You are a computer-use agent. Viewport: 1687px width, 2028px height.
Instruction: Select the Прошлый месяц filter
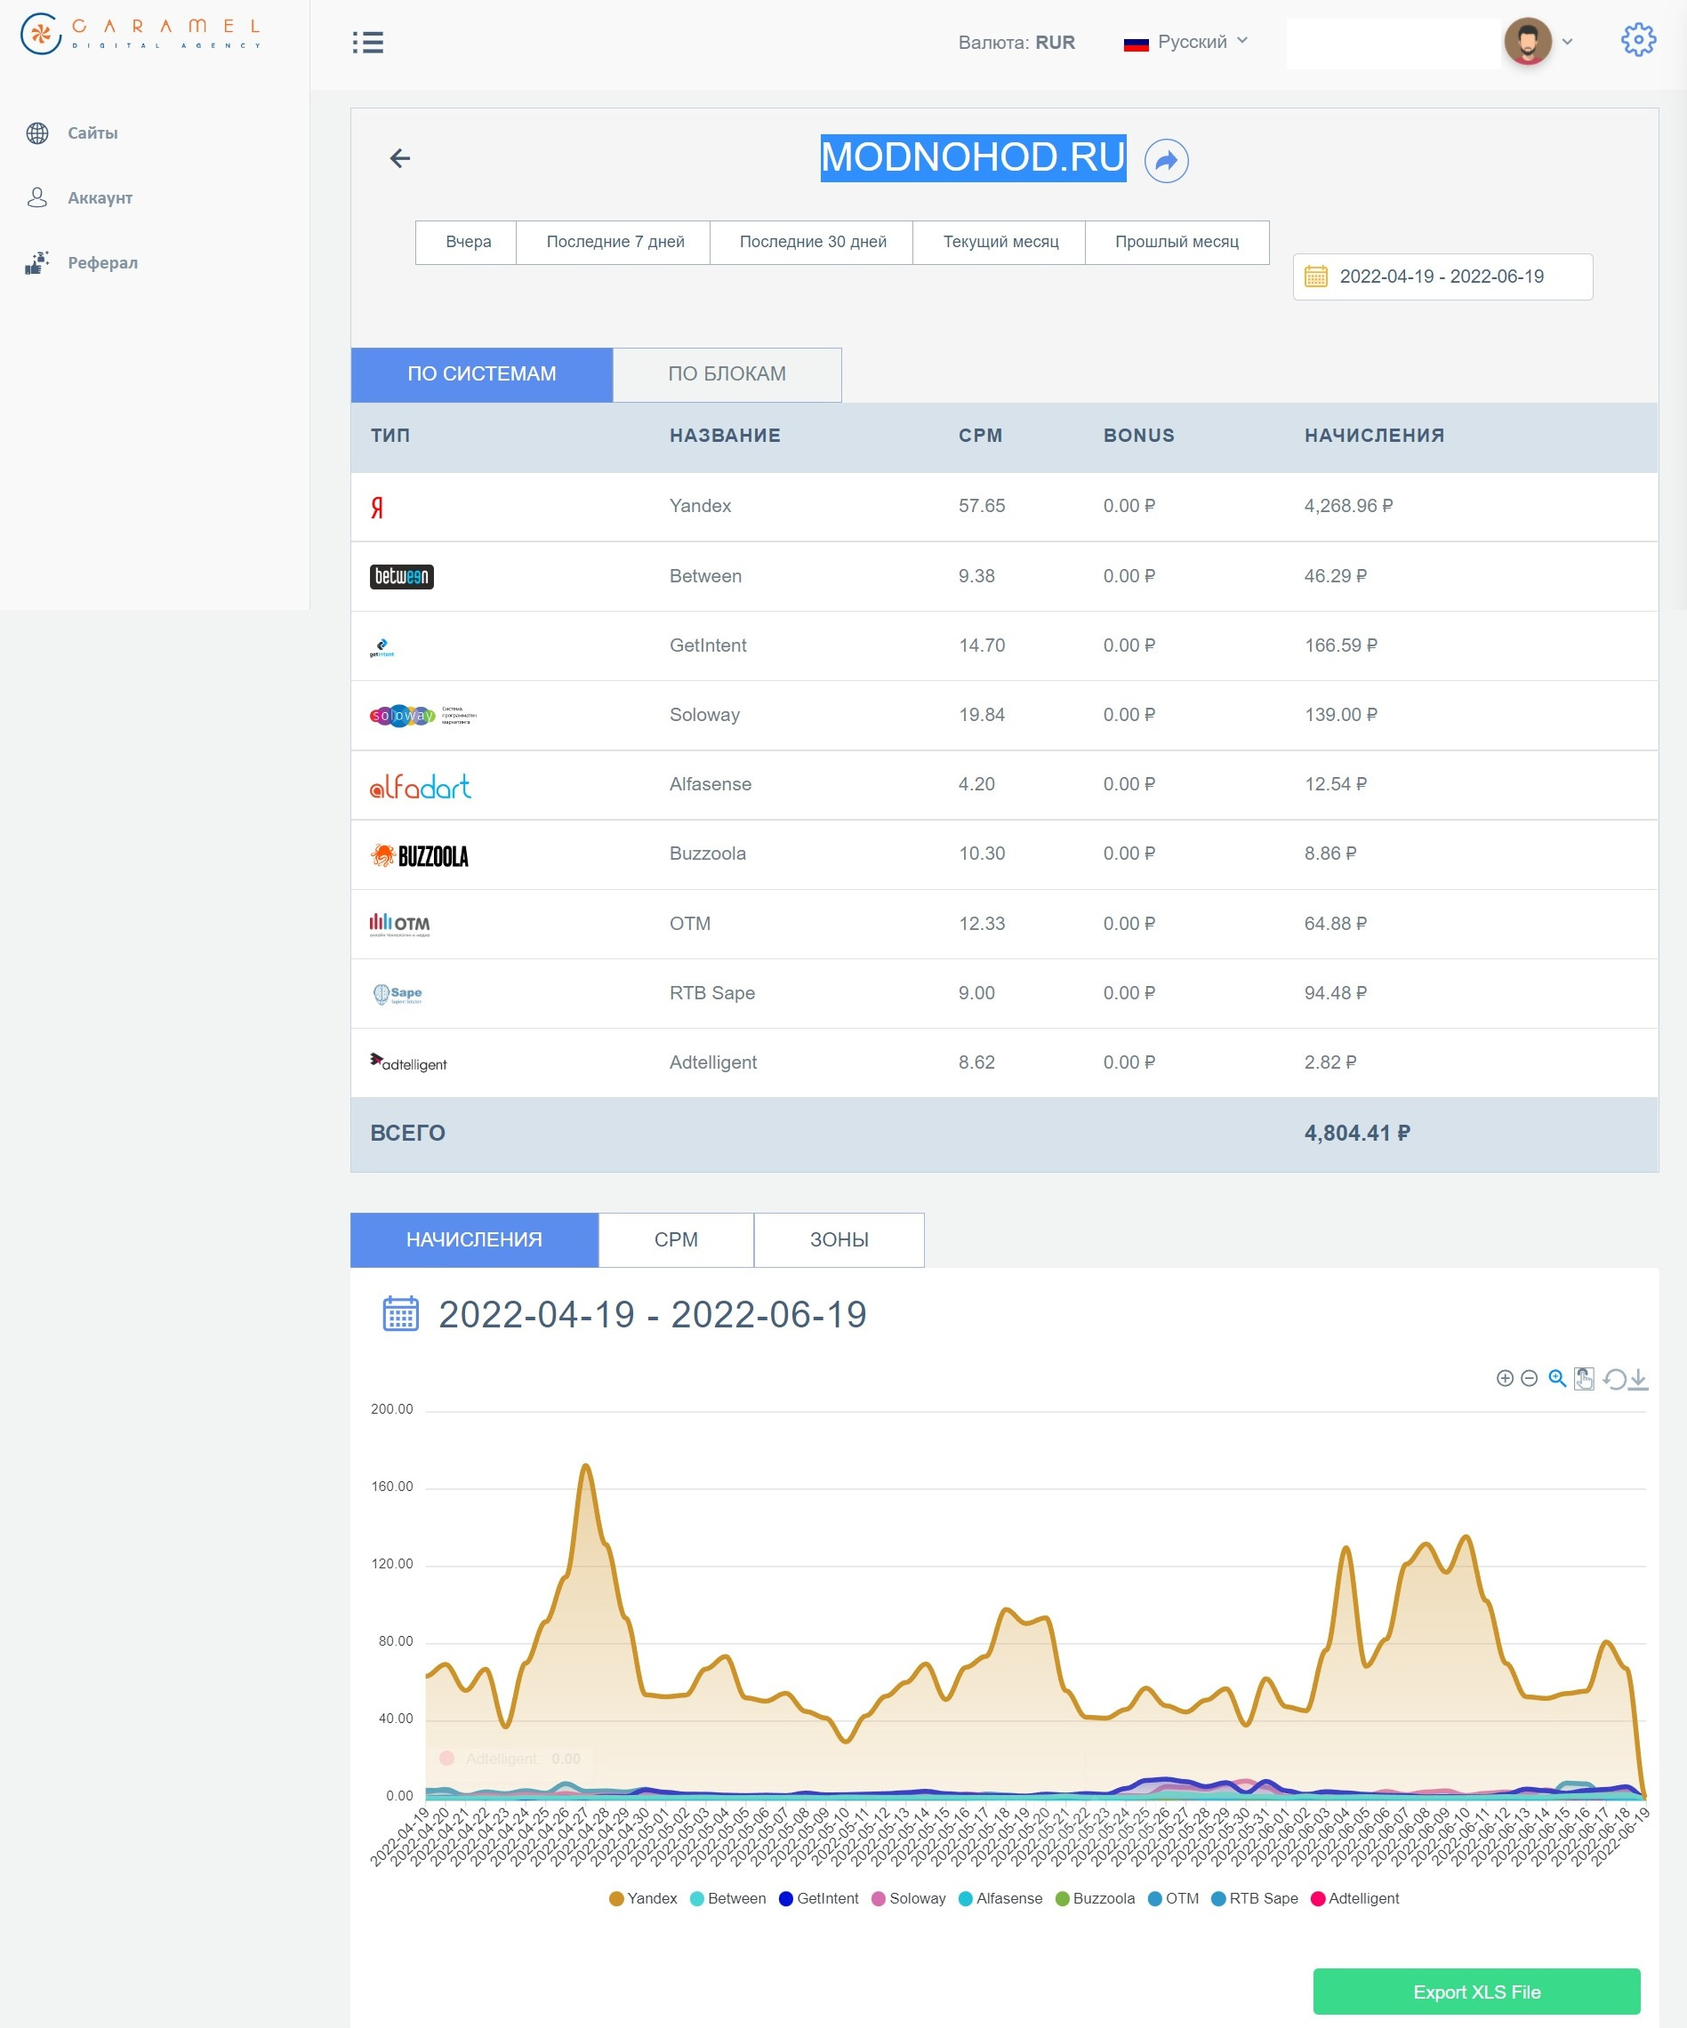1177,242
